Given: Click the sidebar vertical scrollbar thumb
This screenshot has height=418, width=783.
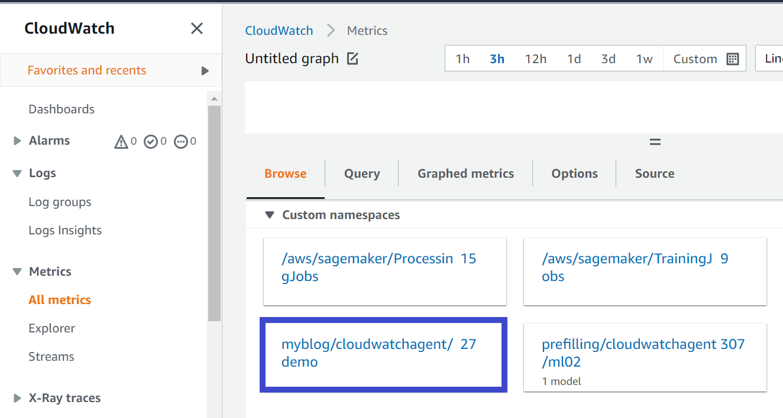Looking at the screenshot, I should point(214,213).
